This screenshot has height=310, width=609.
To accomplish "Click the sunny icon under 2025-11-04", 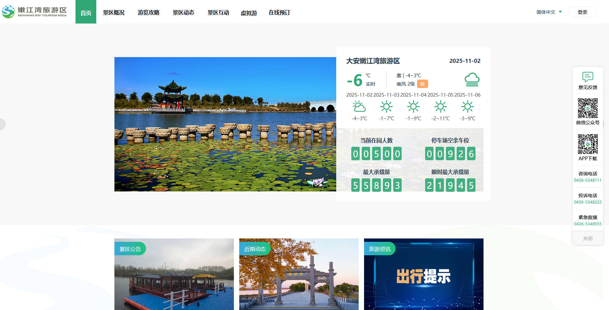I will coord(413,107).
